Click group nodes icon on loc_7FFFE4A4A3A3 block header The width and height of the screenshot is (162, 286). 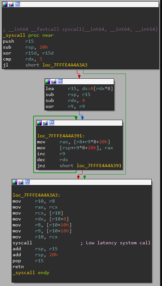pos(27,182)
